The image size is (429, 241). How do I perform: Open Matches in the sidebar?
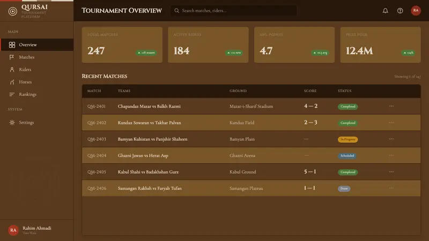point(37,57)
